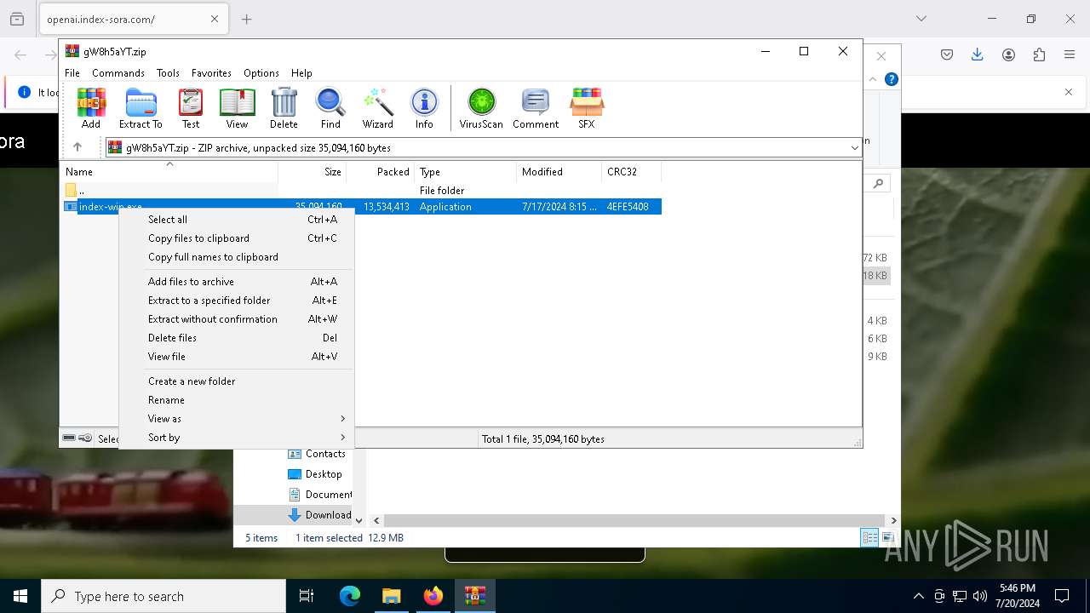
Task: Open Firefox from the taskbar
Action: [x=433, y=596]
